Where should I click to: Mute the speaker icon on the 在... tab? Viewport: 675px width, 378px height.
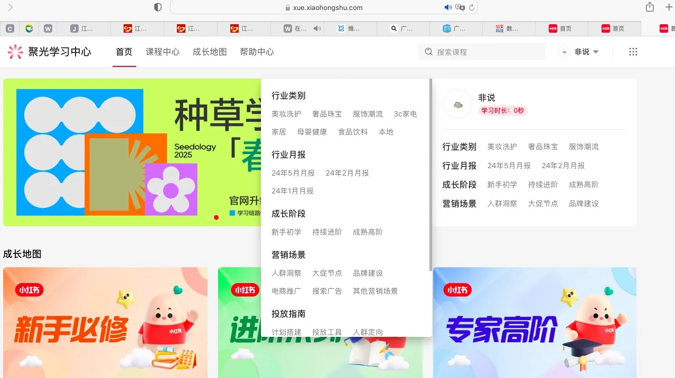pyautogui.click(x=317, y=28)
